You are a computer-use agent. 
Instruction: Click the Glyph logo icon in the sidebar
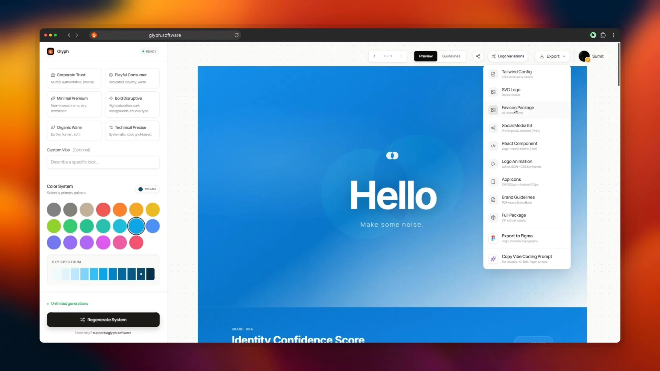coord(51,52)
